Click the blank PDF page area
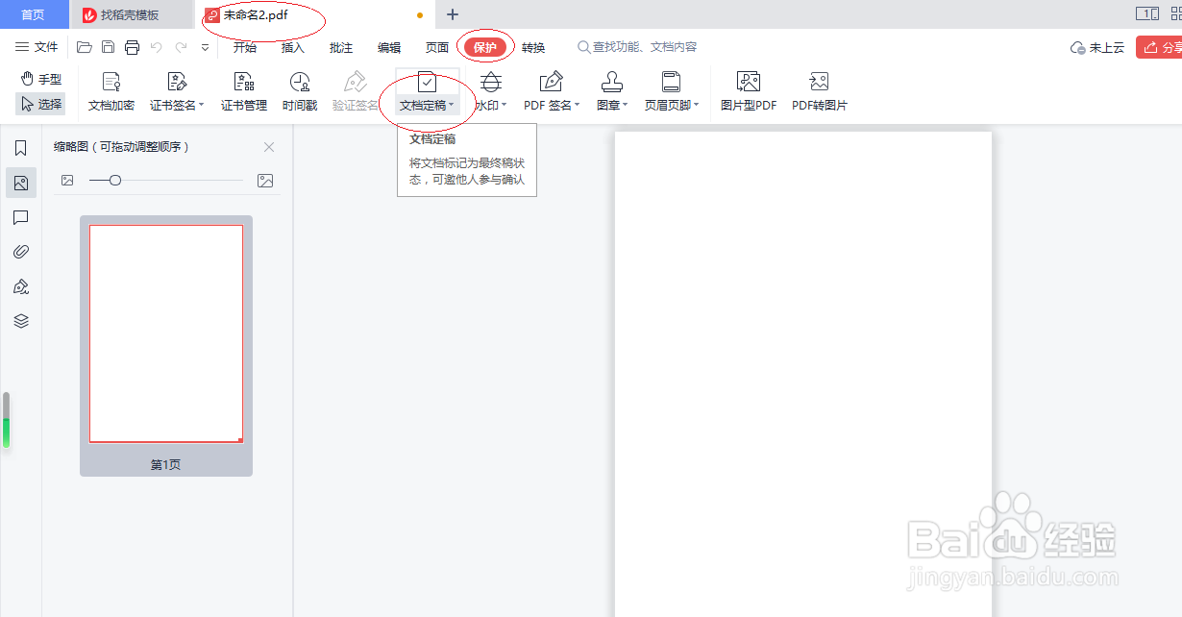This screenshot has width=1182, height=617. (x=803, y=374)
